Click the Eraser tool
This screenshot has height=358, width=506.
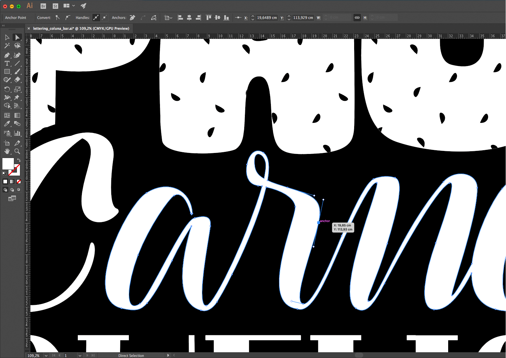17,80
